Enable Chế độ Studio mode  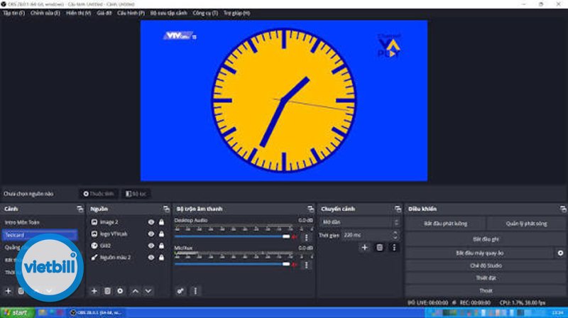tap(486, 265)
